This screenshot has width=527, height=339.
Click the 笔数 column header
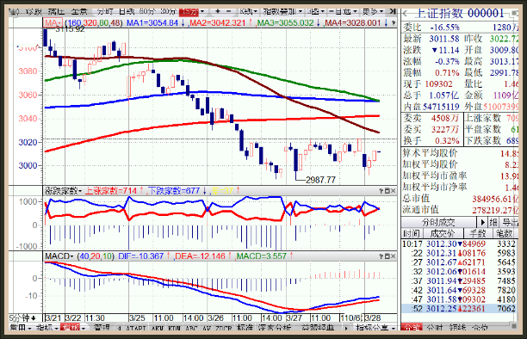point(505,233)
